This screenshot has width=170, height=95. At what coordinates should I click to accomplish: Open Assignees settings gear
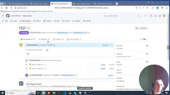pyautogui.click(x=147, y=54)
